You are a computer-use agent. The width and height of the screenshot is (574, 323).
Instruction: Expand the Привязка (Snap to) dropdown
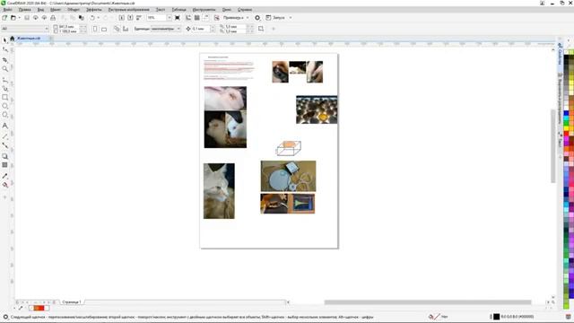[248, 18]
